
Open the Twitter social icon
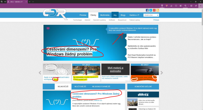pos(151,10)
